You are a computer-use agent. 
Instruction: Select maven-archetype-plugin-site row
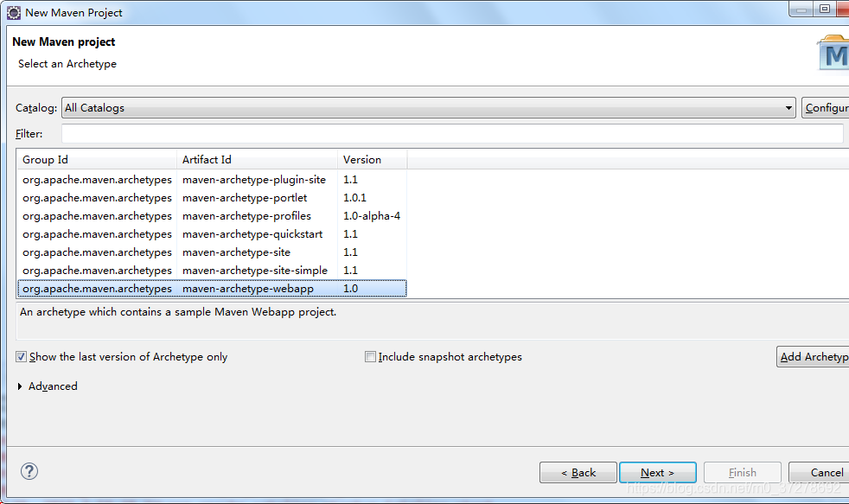pyautogui.click(x=212, y=180)
